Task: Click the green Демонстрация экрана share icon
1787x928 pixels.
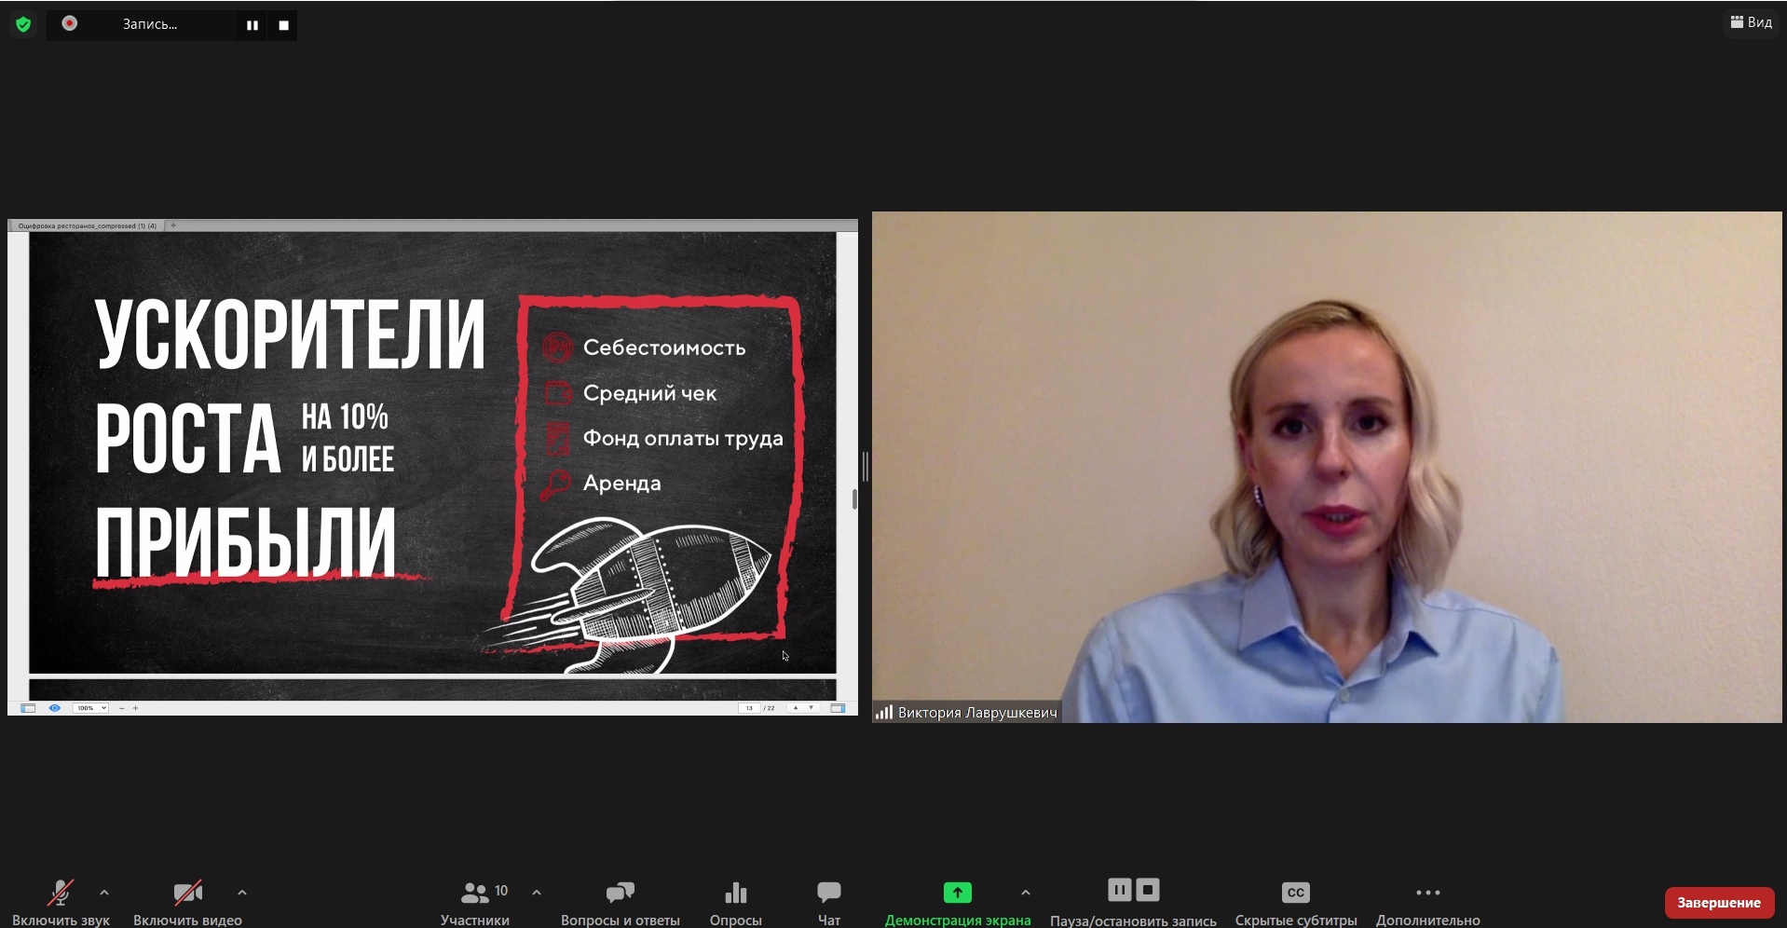Action: (957, 893)
